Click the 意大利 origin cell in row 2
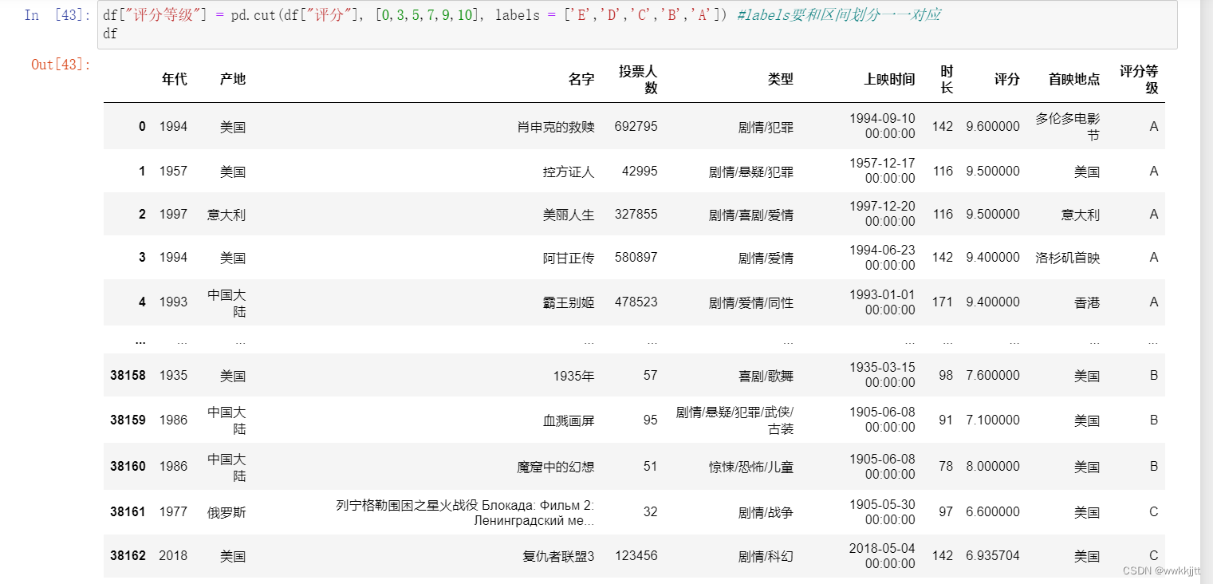Image resolution: width=1213 pixels, height=584 pixels. tap(226, 215)
